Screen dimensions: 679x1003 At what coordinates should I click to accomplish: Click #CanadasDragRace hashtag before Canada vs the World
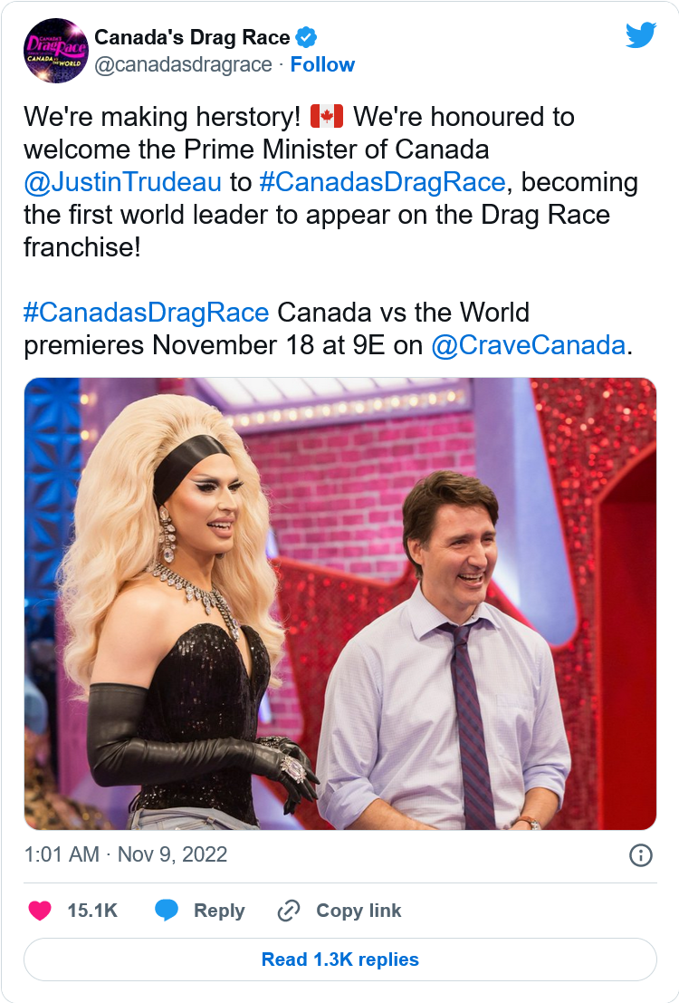click(147, 313)
